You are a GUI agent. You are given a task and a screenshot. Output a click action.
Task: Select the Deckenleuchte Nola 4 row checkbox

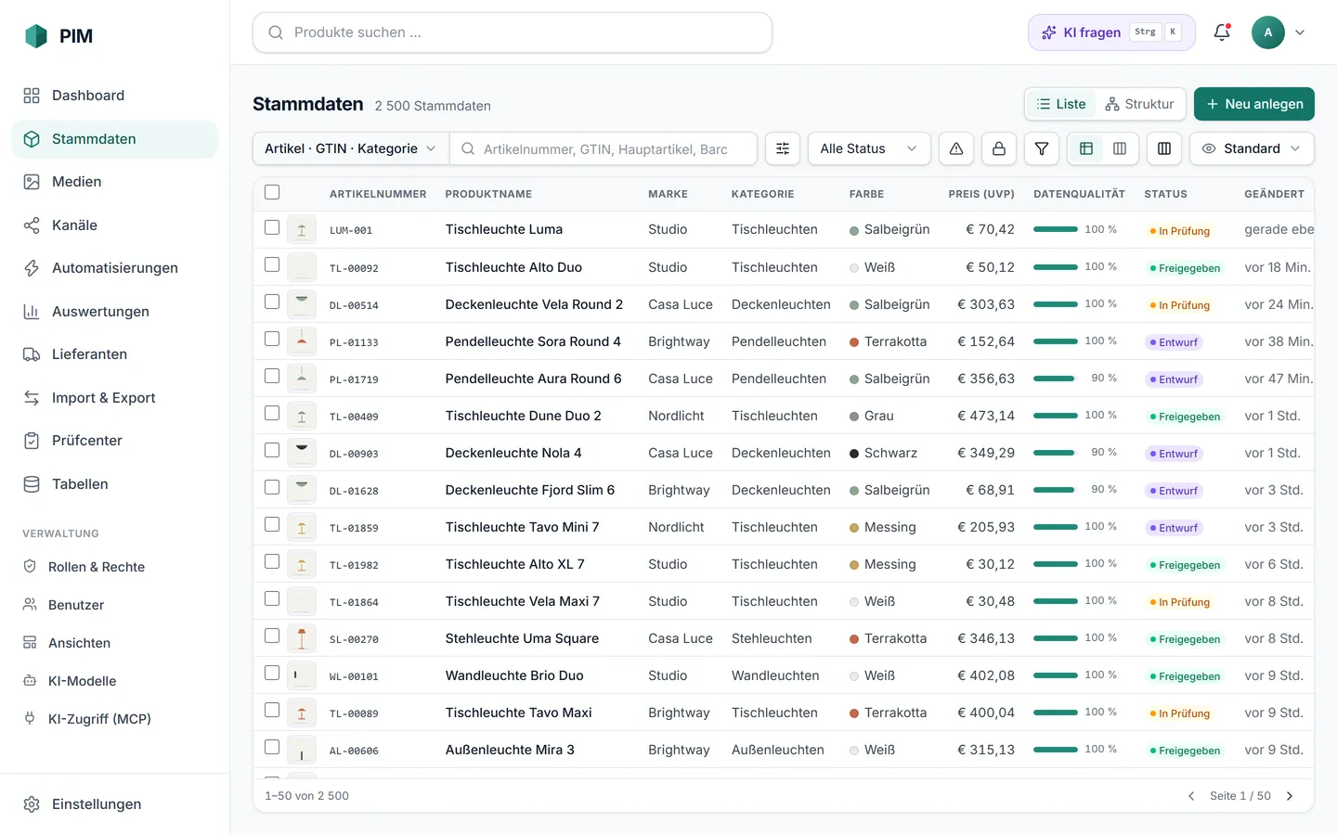pos(272,450)
